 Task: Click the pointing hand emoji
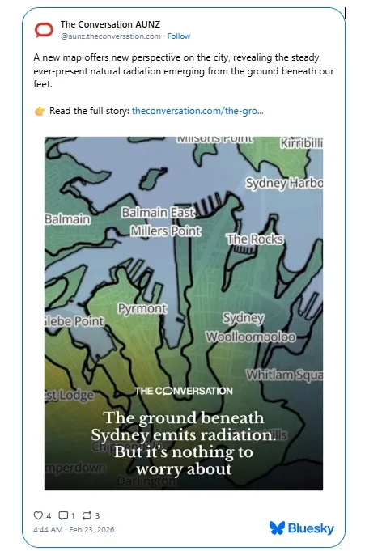[40, 111]
